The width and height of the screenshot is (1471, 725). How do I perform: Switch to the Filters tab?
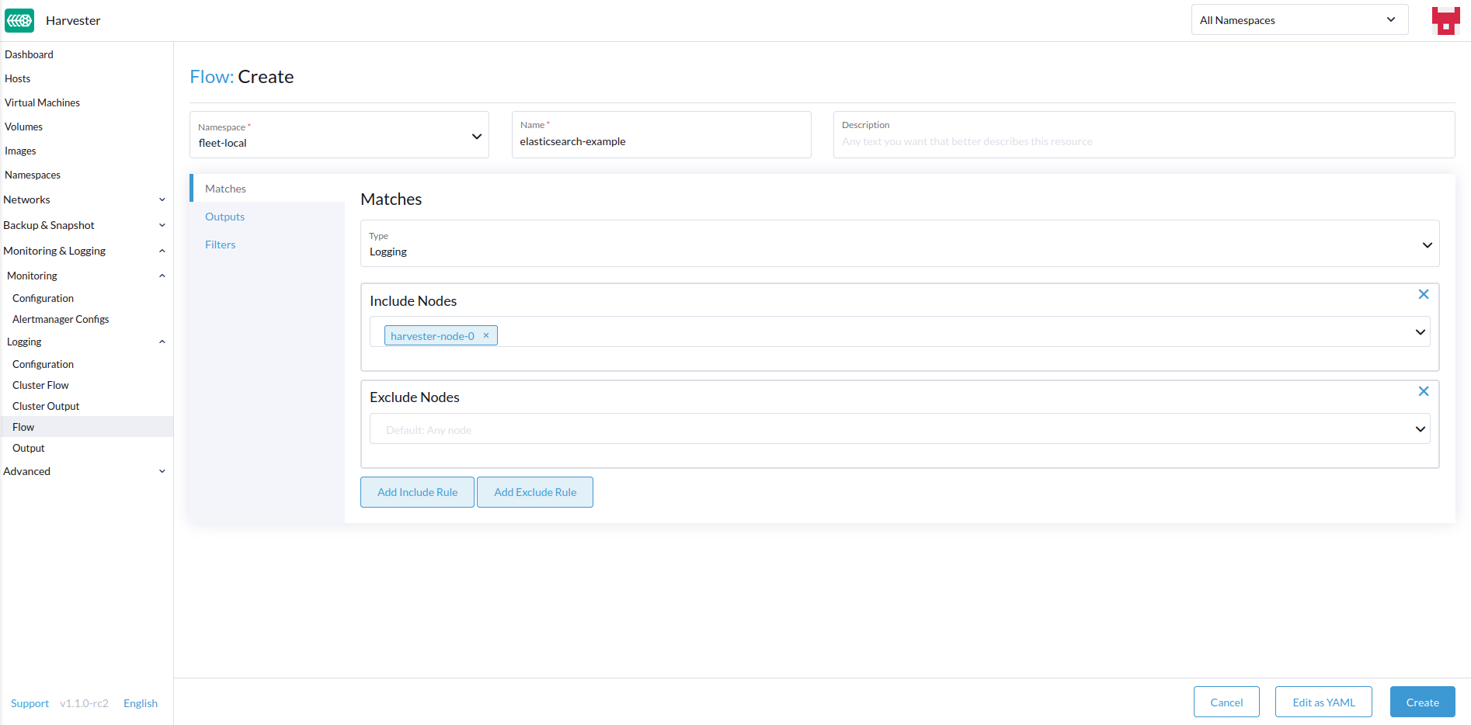[x=220, y=244]
